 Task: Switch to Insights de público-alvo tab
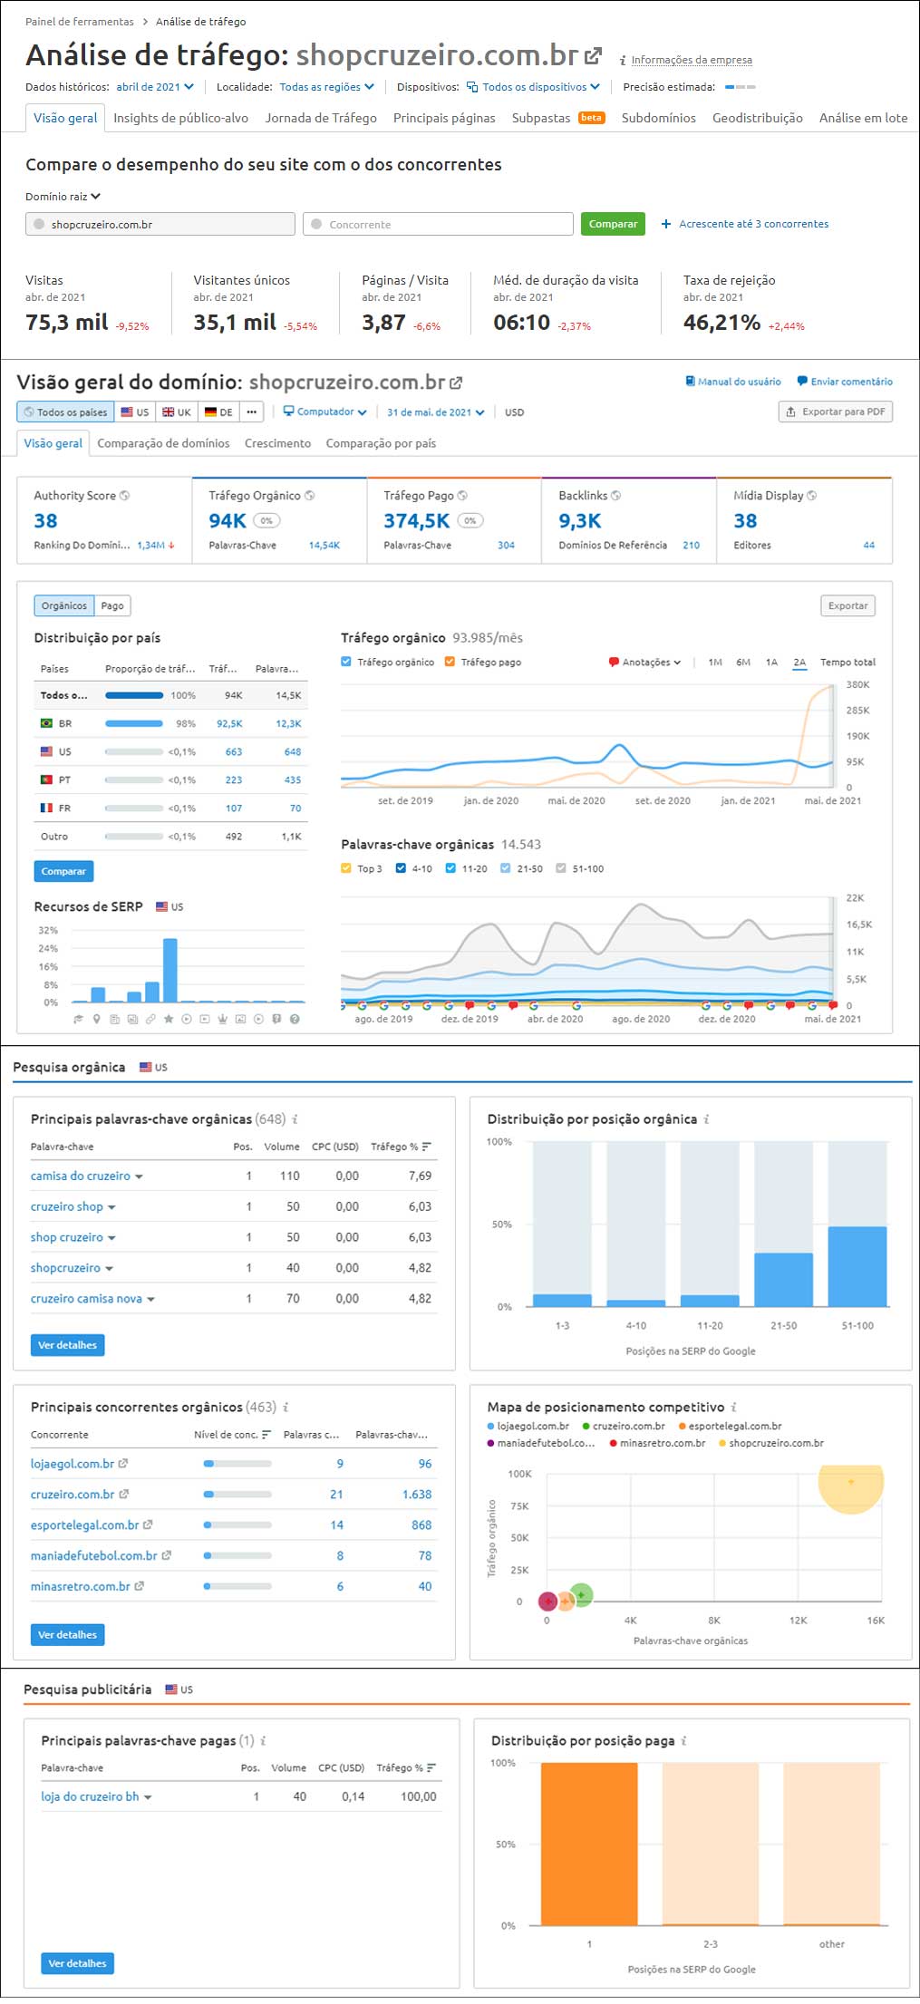pos(180,118)
